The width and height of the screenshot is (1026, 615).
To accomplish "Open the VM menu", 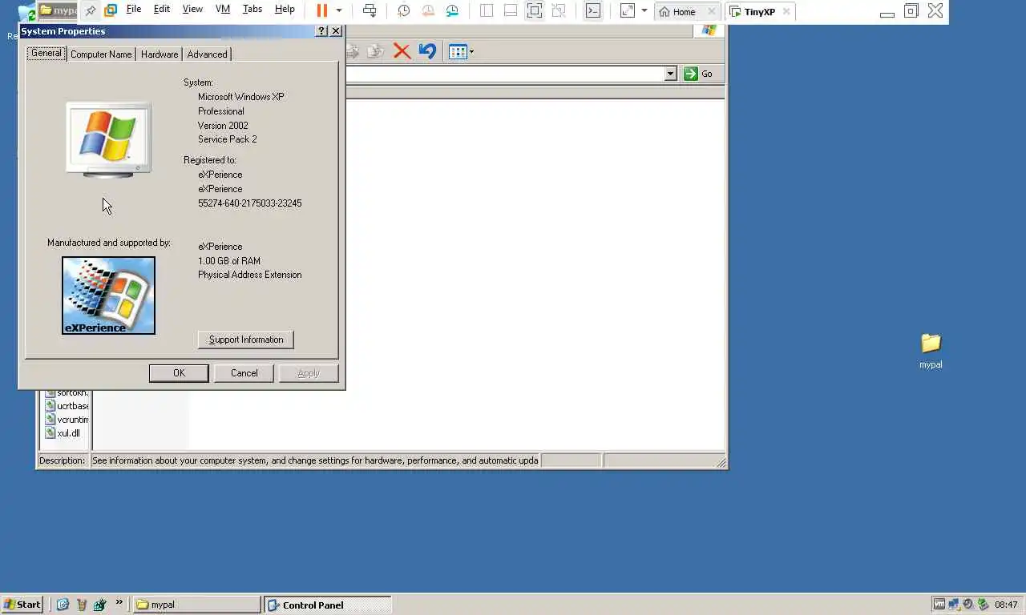I will 223,9.
